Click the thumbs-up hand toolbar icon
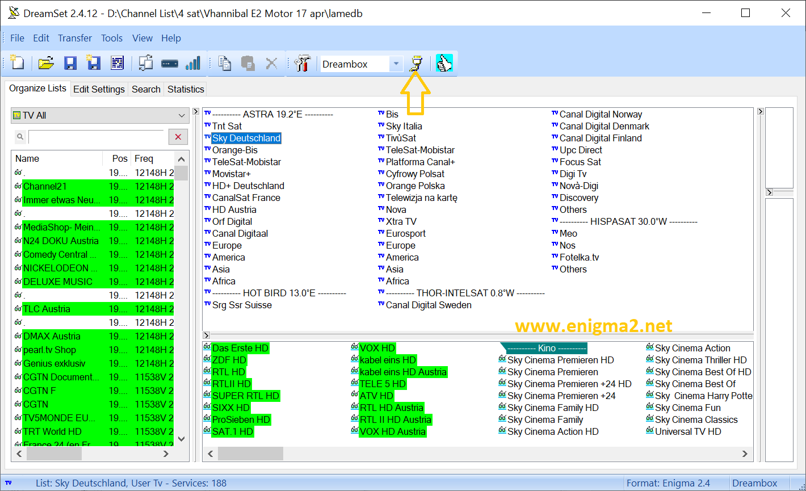Screen dimensions: 806x491 (444, 64)
